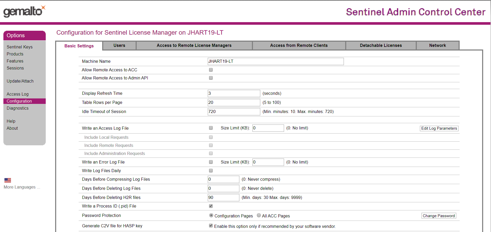Image resolution: width=491 pixels, height=232 pixels.
Task: Open Access from Remote Clients tab
Action: click(x=299, y=45)
